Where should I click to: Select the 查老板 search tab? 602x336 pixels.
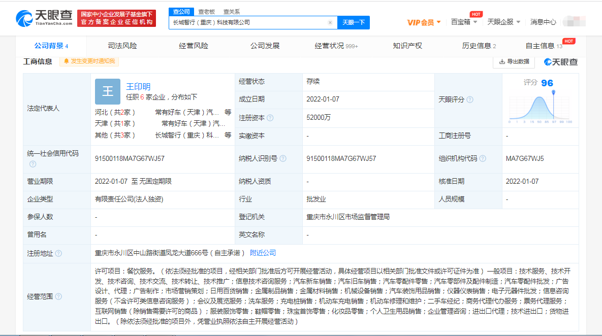(207, 12)
